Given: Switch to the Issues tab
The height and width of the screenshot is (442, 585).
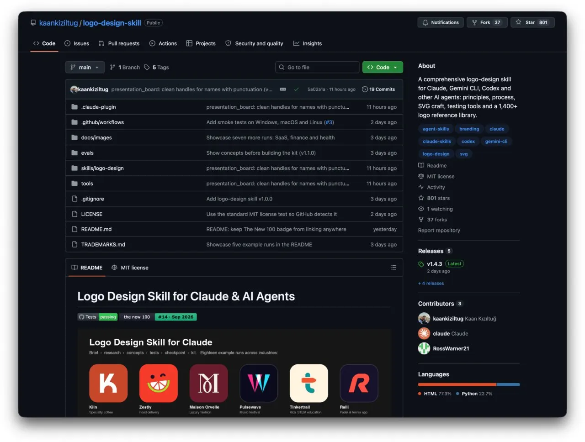Looking at the screenshot, I should click(x=77, y=43).
